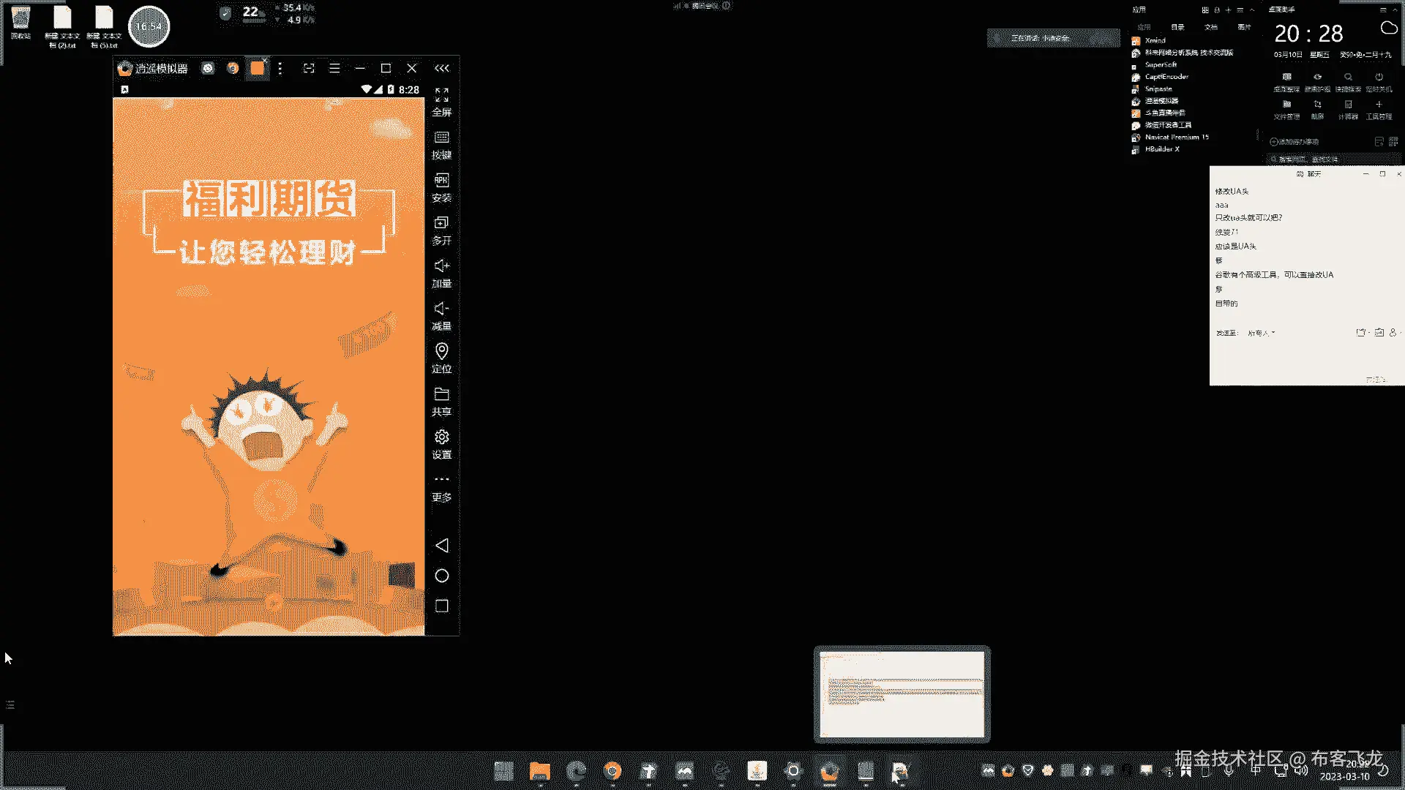This screenshot has width=1405, height=790.
Task: Open the 按键 keyboard mapping tool
Action: [441, 145]
